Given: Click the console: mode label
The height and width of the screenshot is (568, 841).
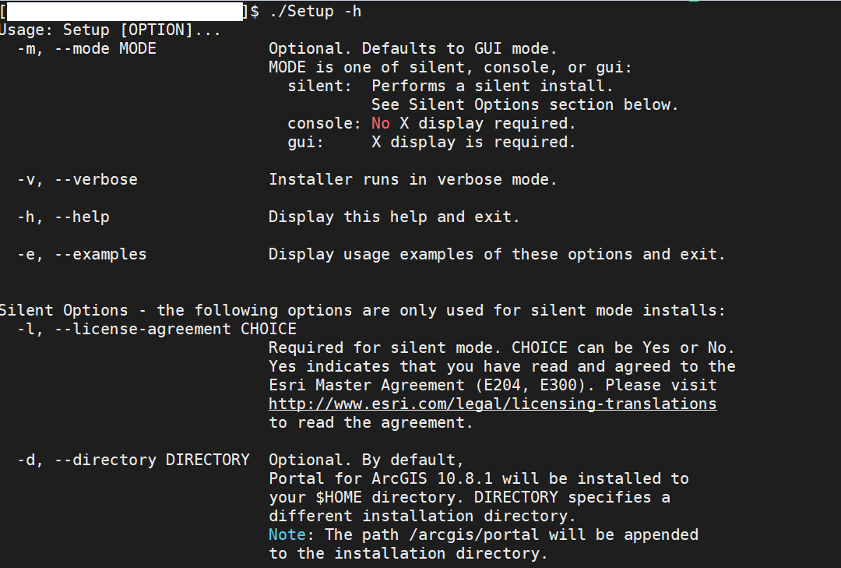Looking at the screenshot, I should (324, 123).
